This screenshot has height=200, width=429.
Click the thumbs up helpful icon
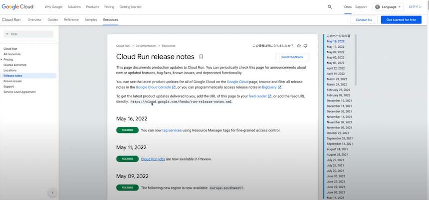pos(299,46)
